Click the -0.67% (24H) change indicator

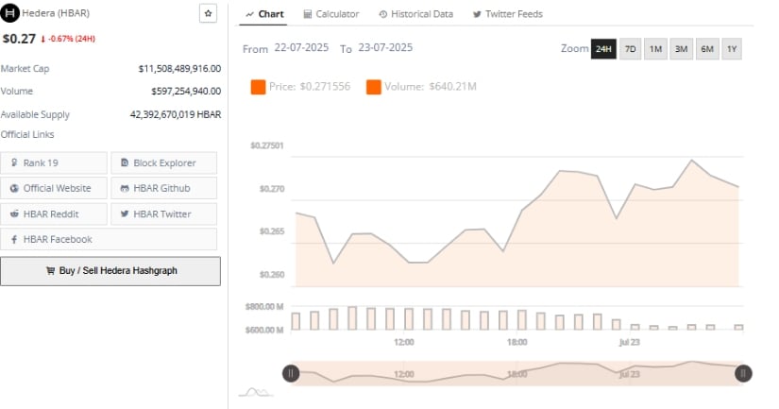click(x=68, y=39)
